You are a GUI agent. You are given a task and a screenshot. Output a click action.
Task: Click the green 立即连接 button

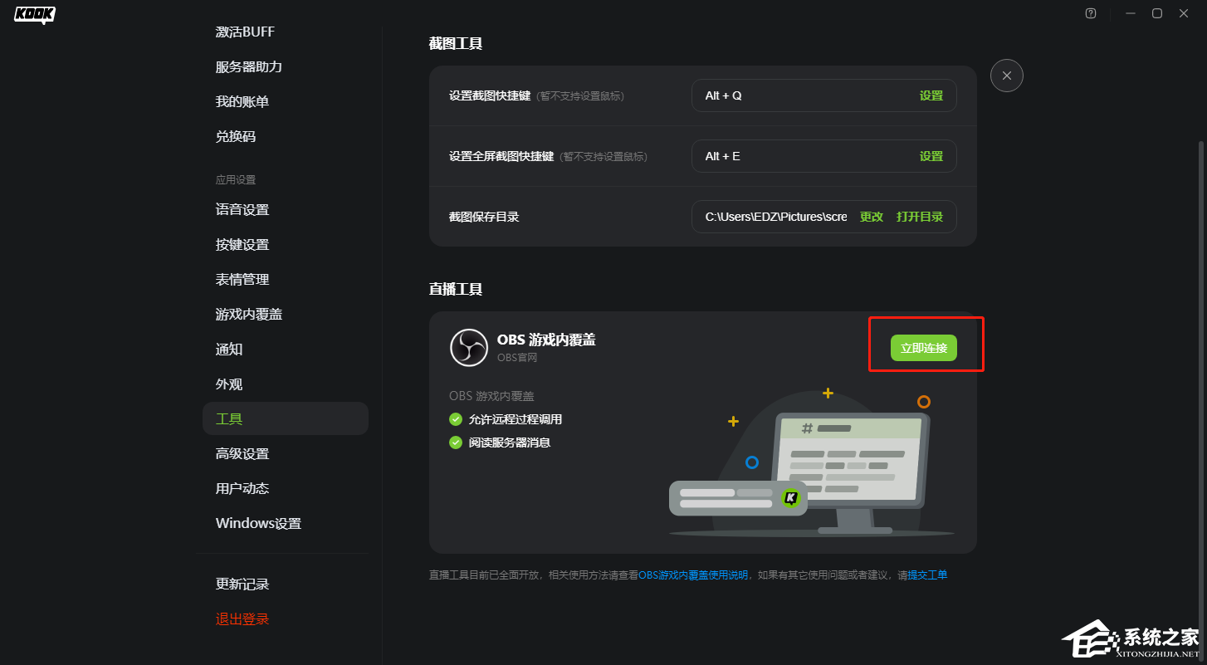(926, 348)
